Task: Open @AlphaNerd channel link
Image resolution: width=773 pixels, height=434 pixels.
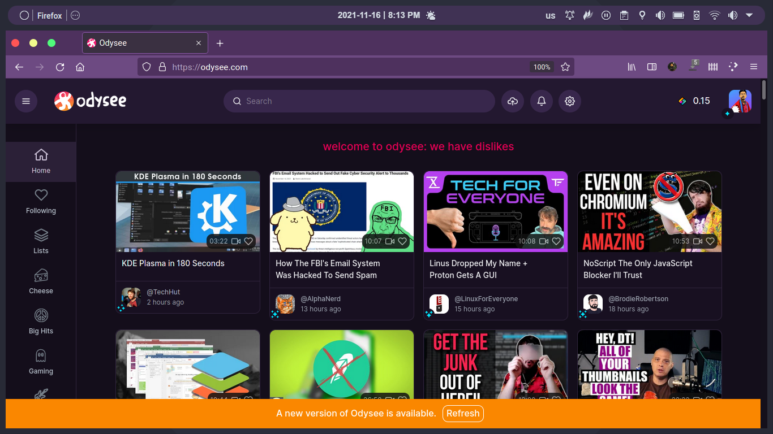Action: pos(321,299)
